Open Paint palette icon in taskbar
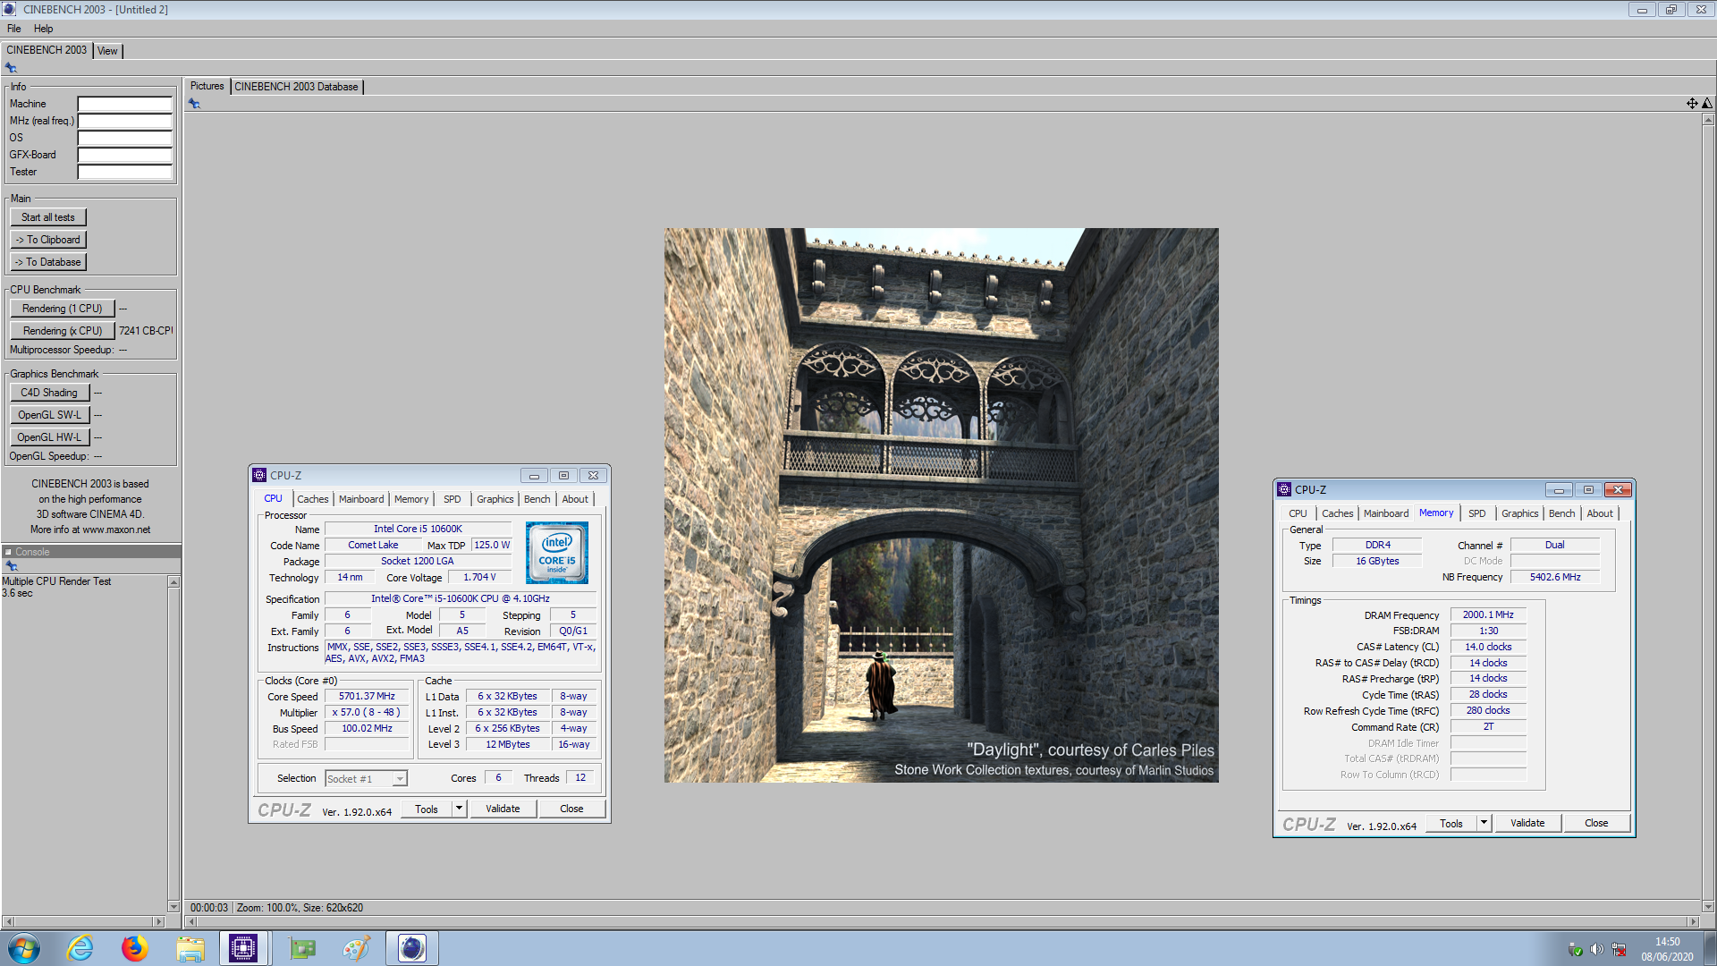1717x966 pixels. 357,948
